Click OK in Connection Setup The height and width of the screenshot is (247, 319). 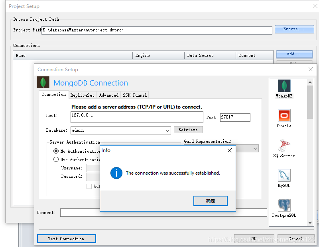coord(254,239)
